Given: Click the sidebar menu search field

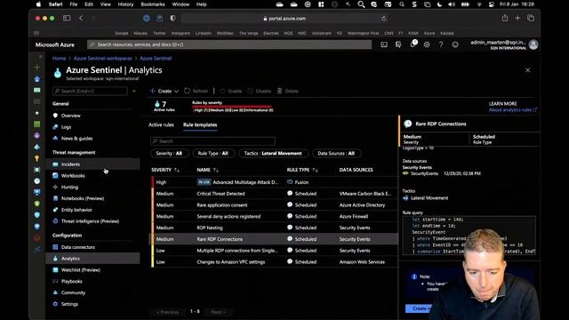Looking at the screenshot, I should [x=90, y=91].
